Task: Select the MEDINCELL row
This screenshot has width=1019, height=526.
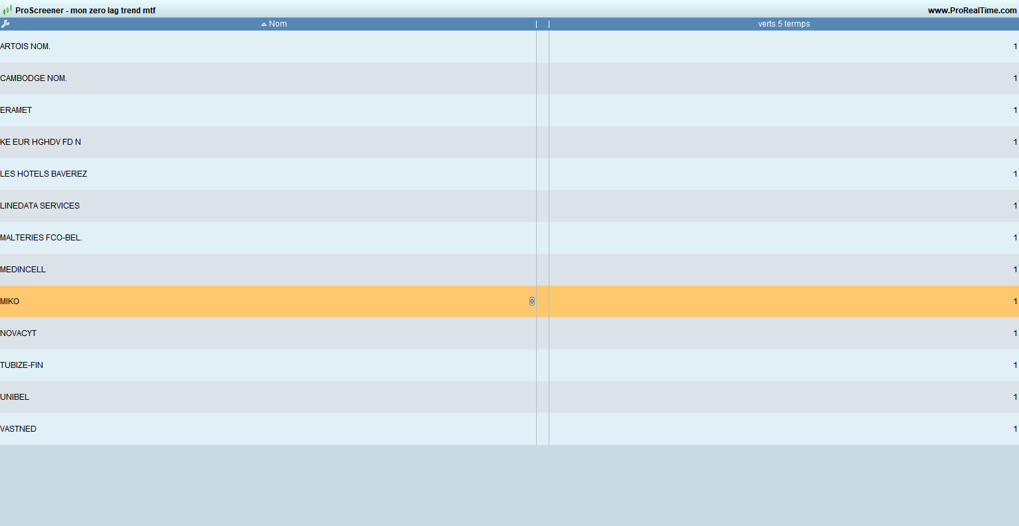Action: click(x=509, y=270)
